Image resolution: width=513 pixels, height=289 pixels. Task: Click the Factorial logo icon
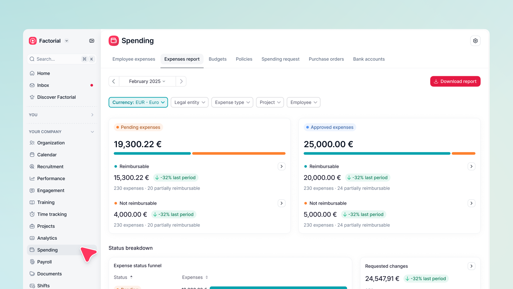pos(33,41)
